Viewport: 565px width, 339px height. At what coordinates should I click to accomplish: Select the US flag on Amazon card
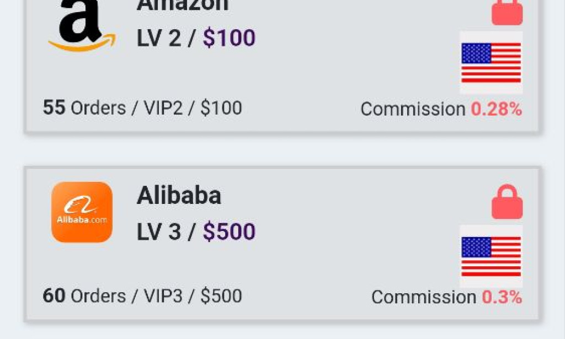(491, 62)
